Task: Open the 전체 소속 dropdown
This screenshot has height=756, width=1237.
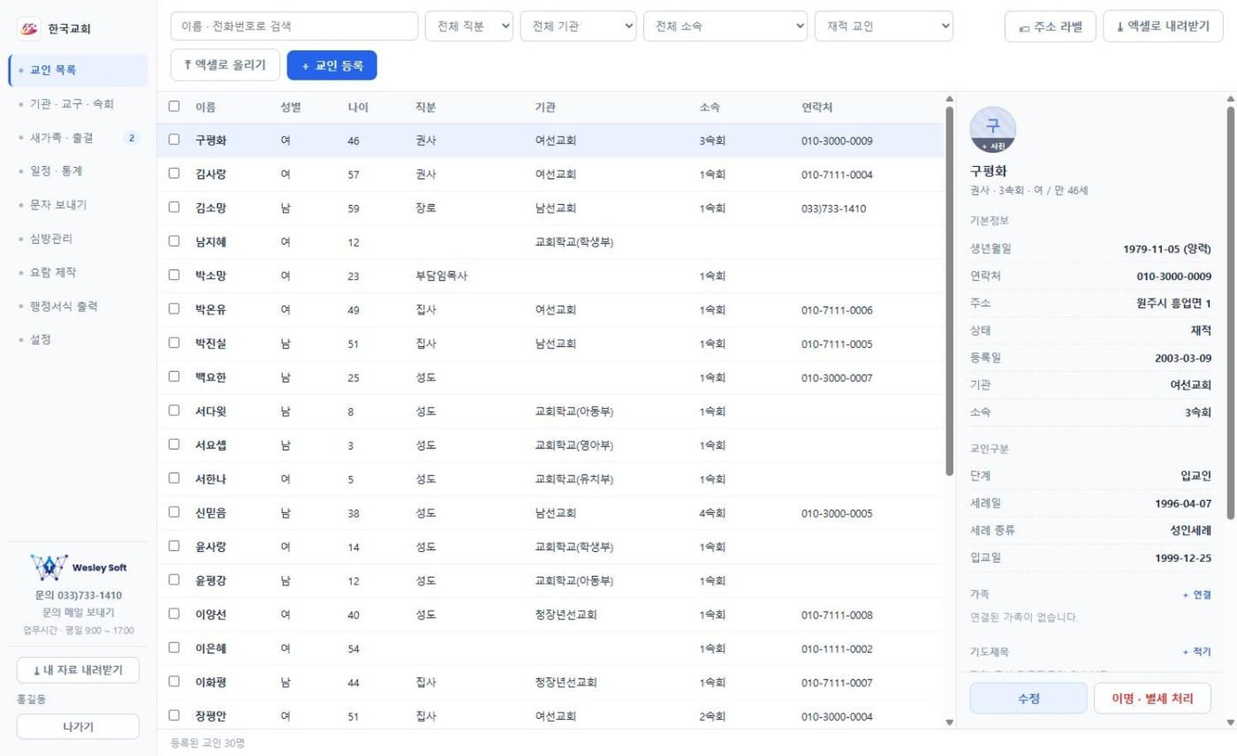Action: pos(725,26)
